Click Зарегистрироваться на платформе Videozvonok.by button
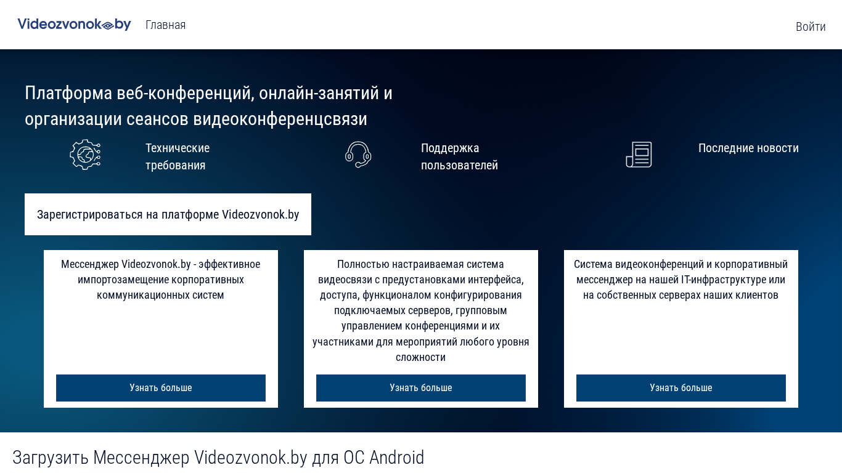Screen dimensions: 842x473 point(168,214)
